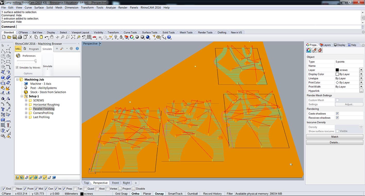Screen dimensions: 365x196
Task: Click the Options gear icon in the Standard toolbar
Action: pos(158,37)
